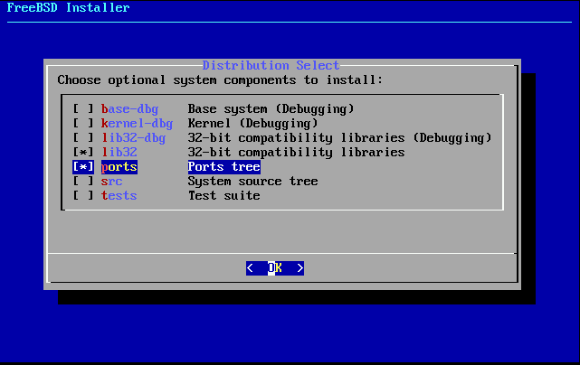
Task: Toggle the lib32-dbg checkbox
Action: point(83,138)
